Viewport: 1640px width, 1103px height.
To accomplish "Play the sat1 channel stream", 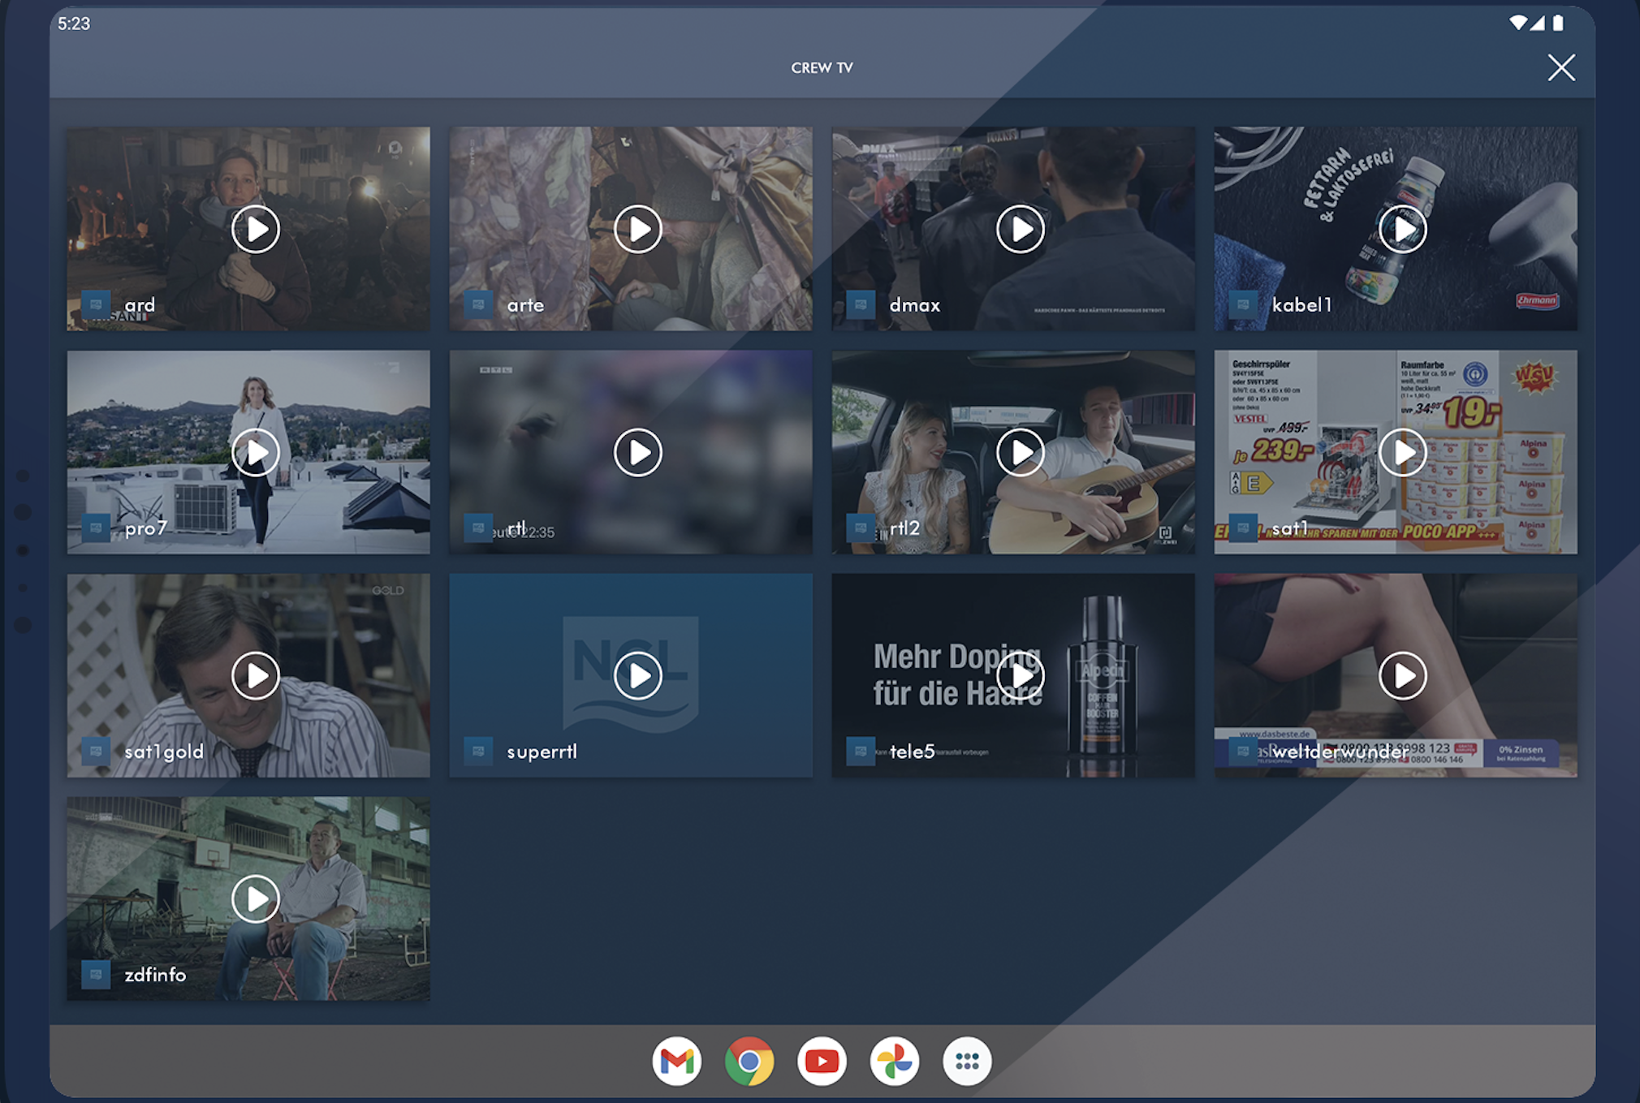I will pos(1403,453).
